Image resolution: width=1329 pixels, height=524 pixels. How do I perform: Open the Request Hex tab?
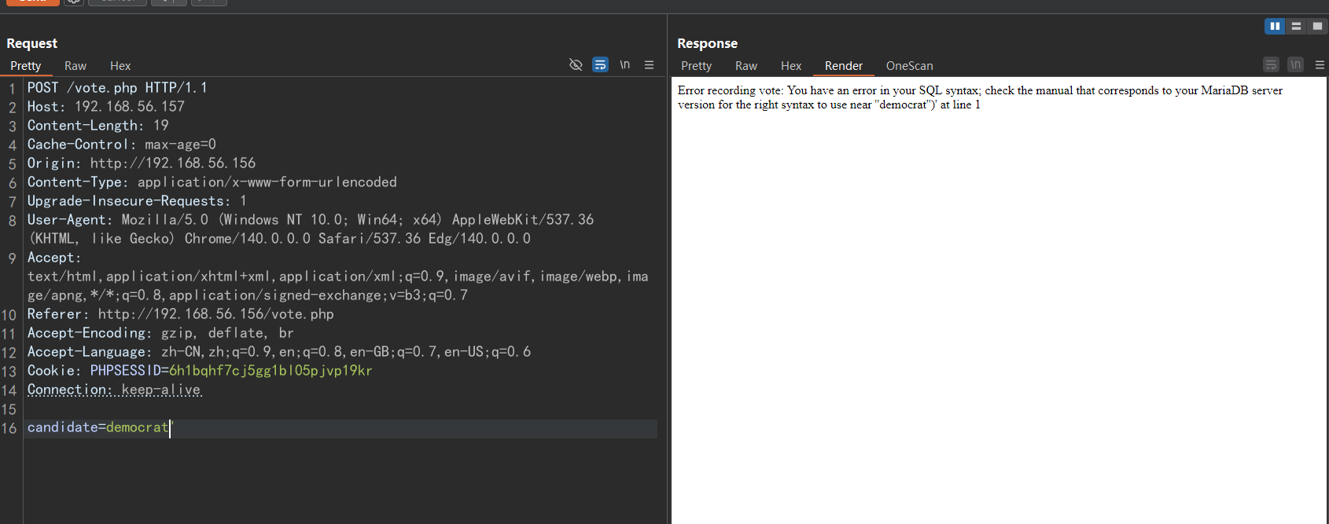120,66
